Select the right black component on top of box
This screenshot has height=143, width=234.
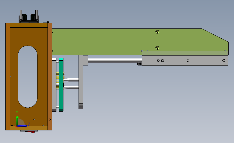coord(33,17)
